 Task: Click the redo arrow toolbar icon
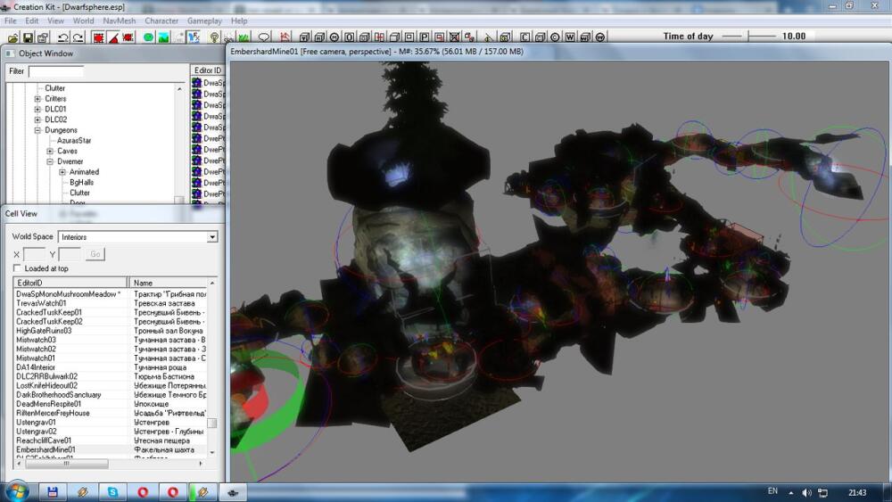pos(78,37)
